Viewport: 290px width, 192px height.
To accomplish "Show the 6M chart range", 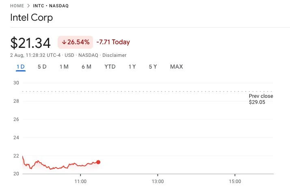I will click(x=87, y=67).
